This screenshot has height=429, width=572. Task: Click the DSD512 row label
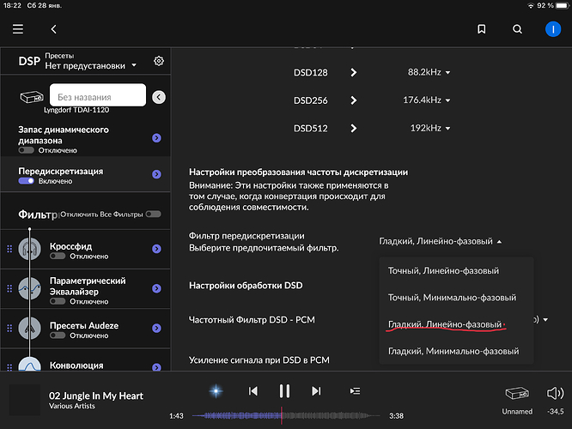[x=310, y=129]
